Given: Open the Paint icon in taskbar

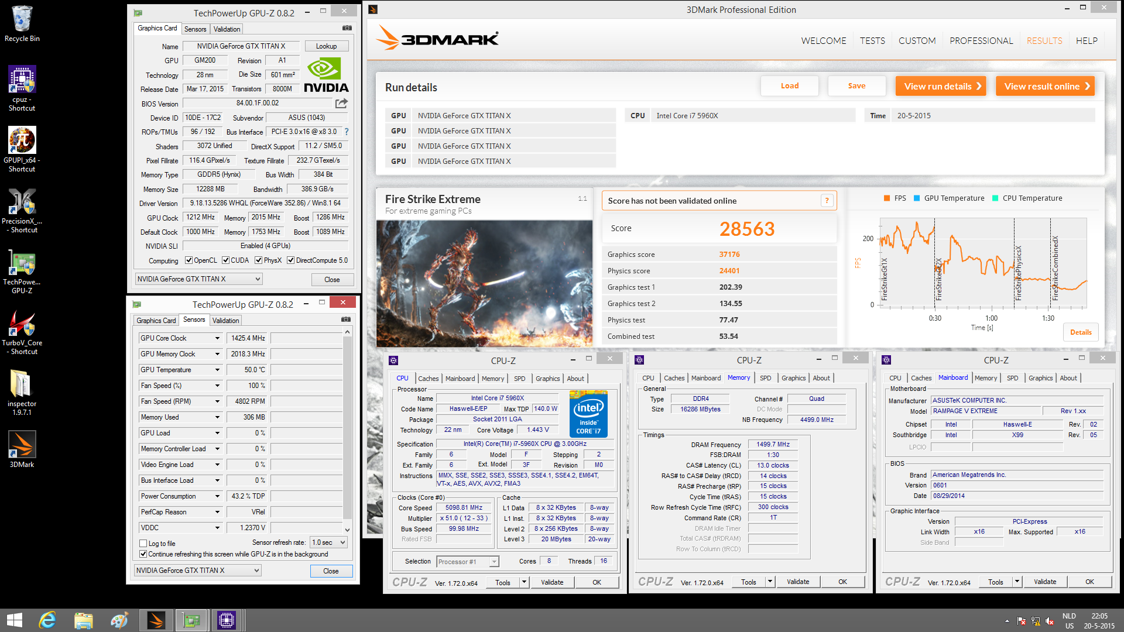Looking at the screenshot, I should coord(119,620).
